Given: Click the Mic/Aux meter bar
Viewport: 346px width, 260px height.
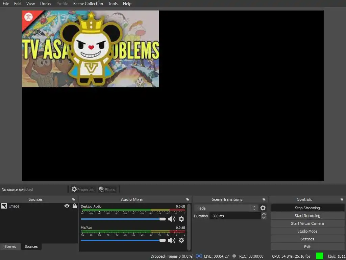Looking at the screenshot, I should pos(133,231).
